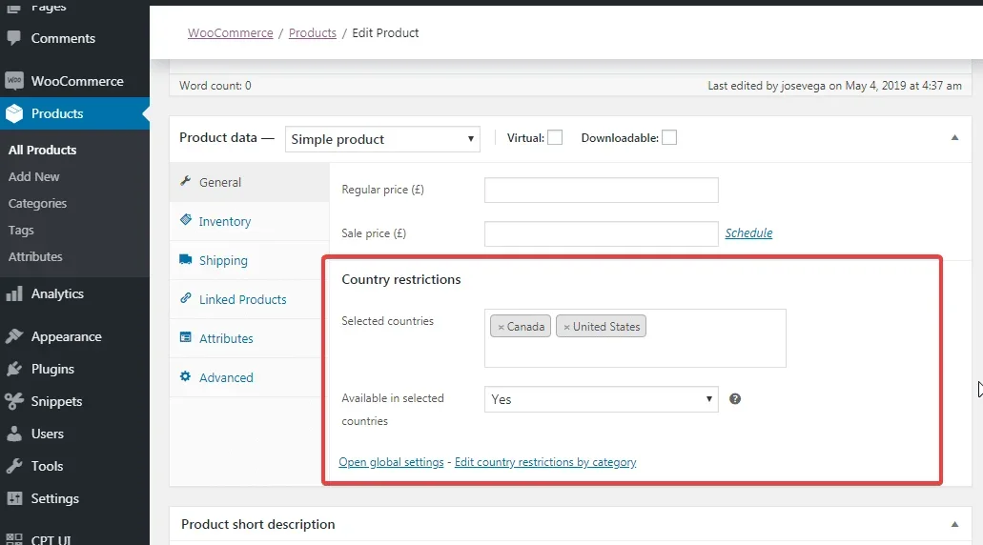Collapse the Product short description panel
Screen dimensions: 983x545
[954, 524]
